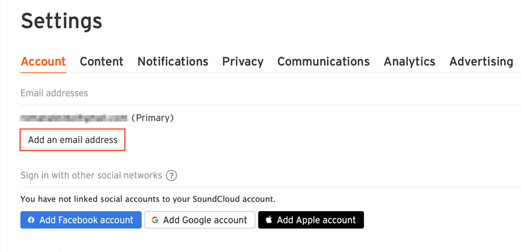Switch to the Advertising tab
The height and width of the screenshot is (252, 521).
[481, 61]
